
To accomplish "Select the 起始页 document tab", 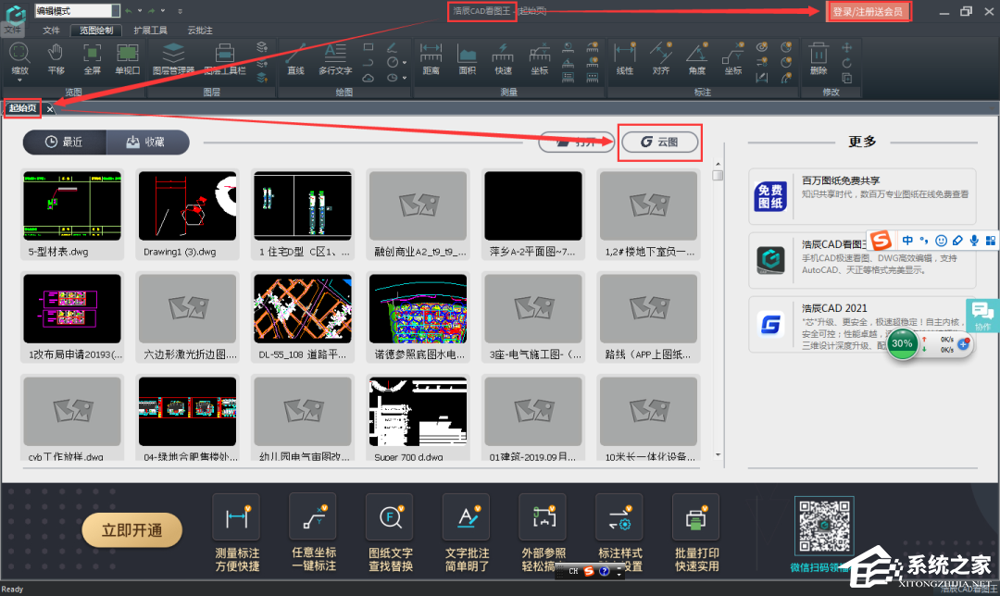I will click(23, 108).
